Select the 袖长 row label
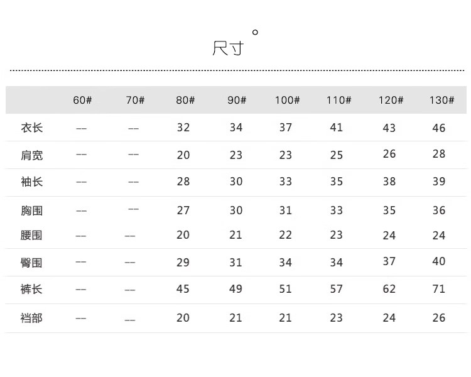The image size is (471, 377). click(x=32, y=182)
